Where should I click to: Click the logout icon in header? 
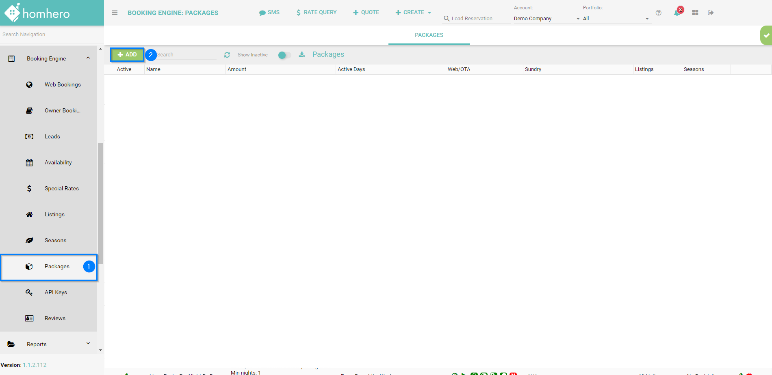(x=711, y=13)
